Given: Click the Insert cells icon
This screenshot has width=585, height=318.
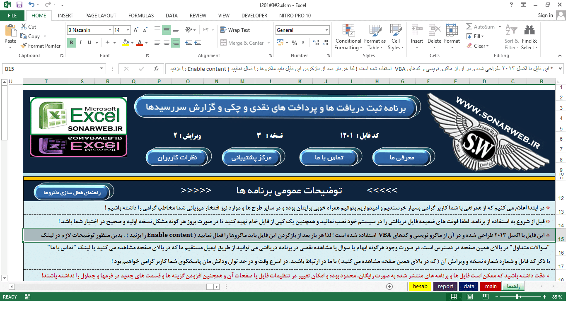Looking at the screenshot, I should click(417, 31).
